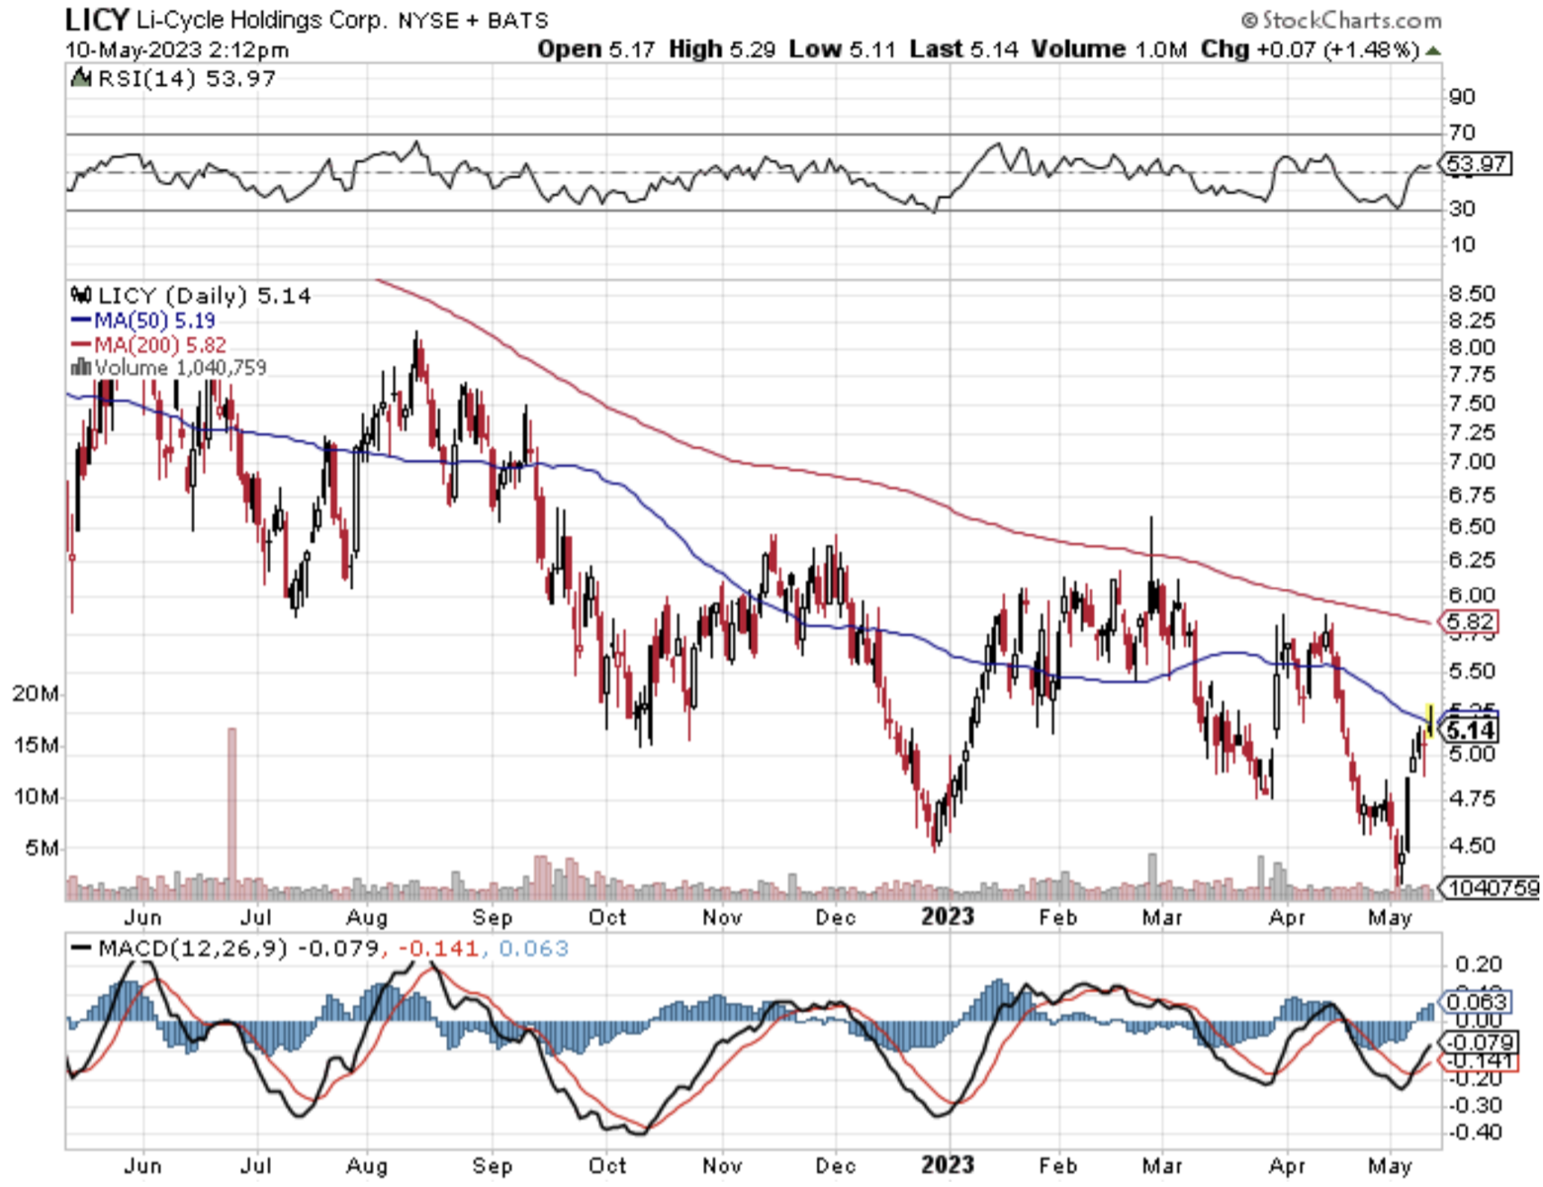The width and height of the screenshot is (1543, 1187).
Task: Click the 0.20 MACD axis label
Action: point(1479,964)
